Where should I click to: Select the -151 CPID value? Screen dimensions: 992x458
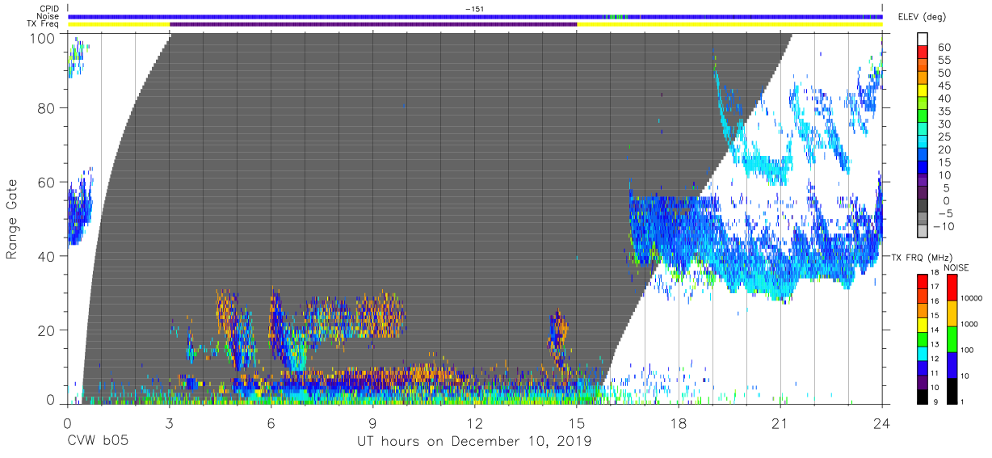click(475, 9)
